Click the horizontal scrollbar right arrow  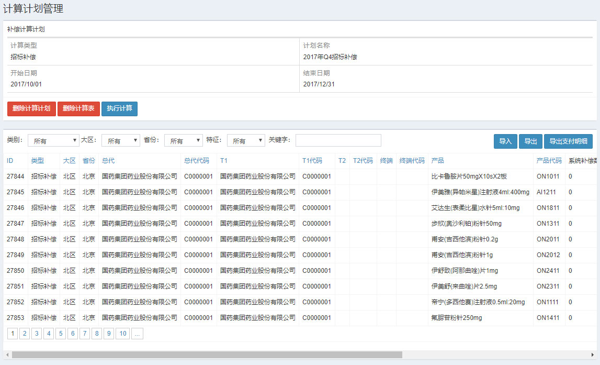[593, 355]
